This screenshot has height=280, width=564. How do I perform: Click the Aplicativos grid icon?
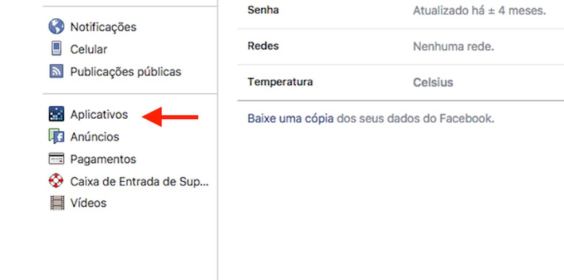[x=56, y=114]
